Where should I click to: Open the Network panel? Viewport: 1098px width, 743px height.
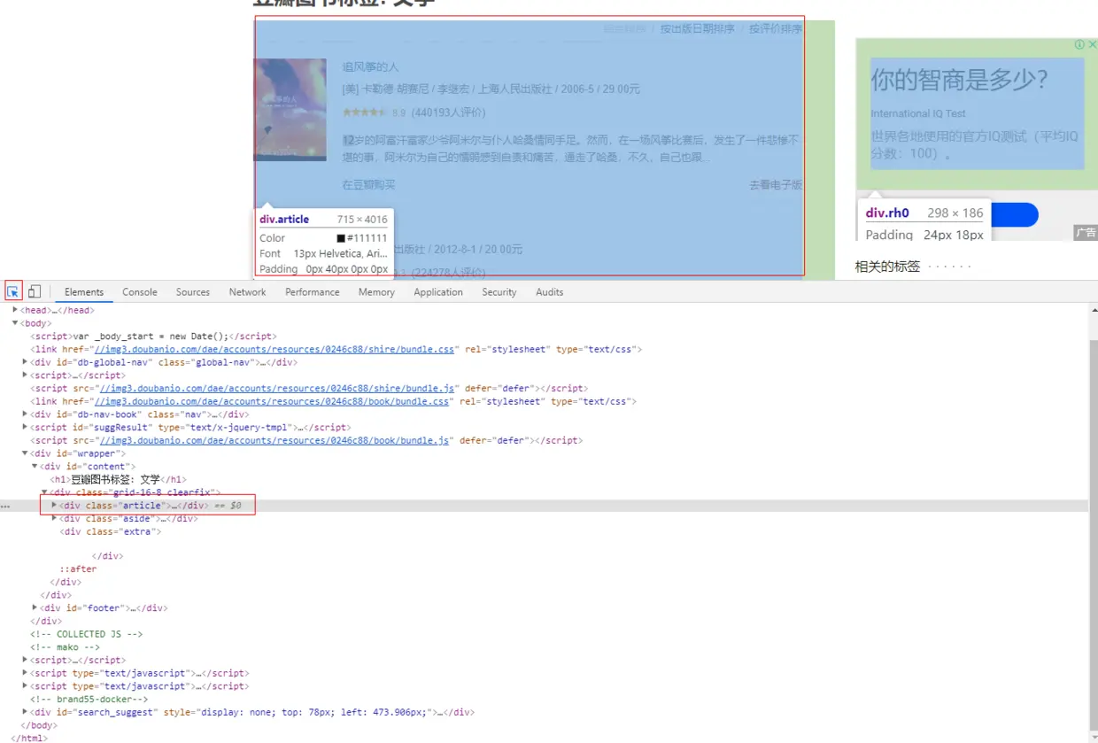coord(247,291)
